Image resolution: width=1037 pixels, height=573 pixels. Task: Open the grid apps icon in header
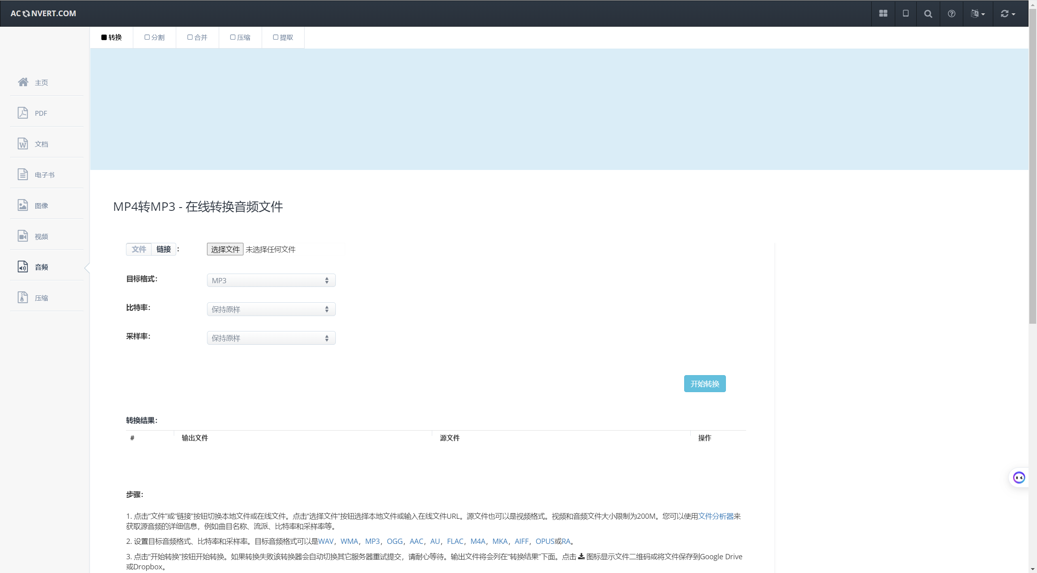pos(883,13)
